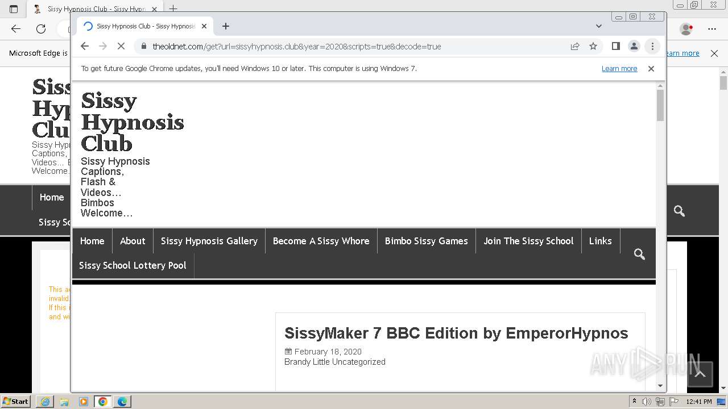Viewport: 728px width, 409px height.
Task: Launch Internet Explorer from taskbar
Action: pyautogui.click(x=45, y=402)
